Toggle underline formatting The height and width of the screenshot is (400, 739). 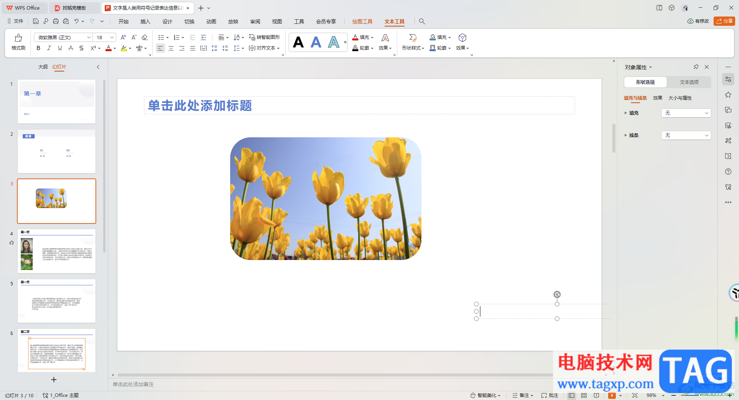click(x=60, y=48)
